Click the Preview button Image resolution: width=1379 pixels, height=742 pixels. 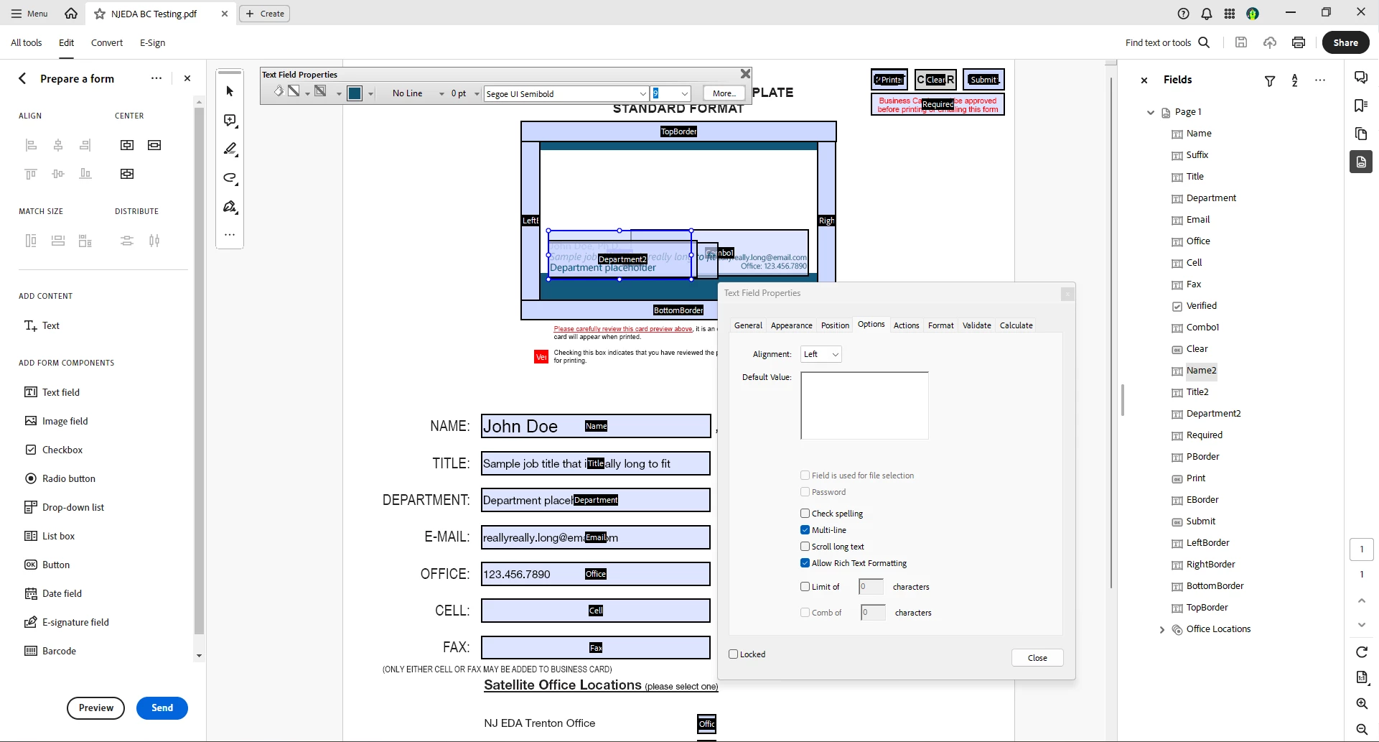pos(95,708)
